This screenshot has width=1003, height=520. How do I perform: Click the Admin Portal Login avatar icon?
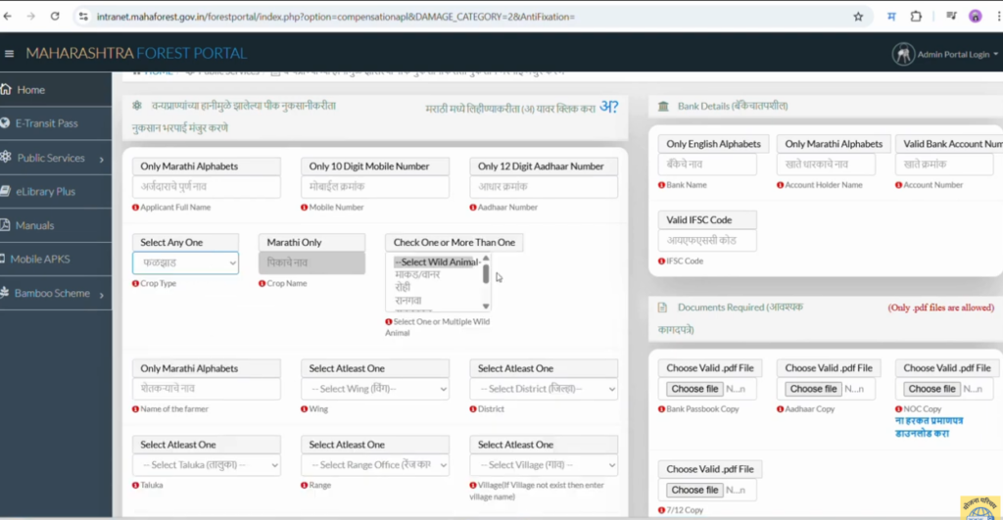coord(903,55)
